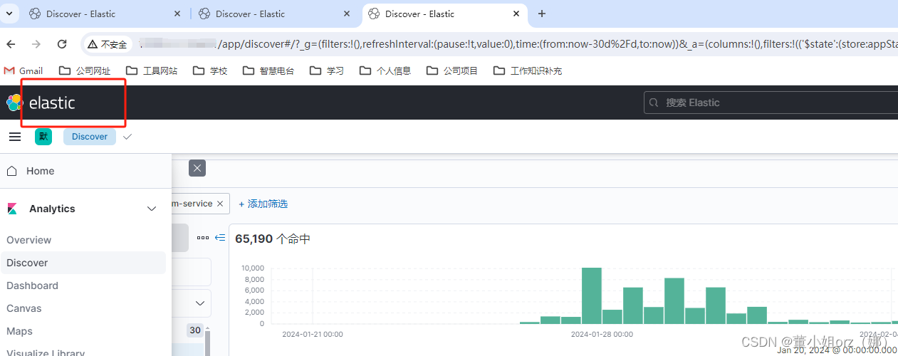Open the green 默 space selector
Viewport: 898px width, 356px height.
coord(43,137)
